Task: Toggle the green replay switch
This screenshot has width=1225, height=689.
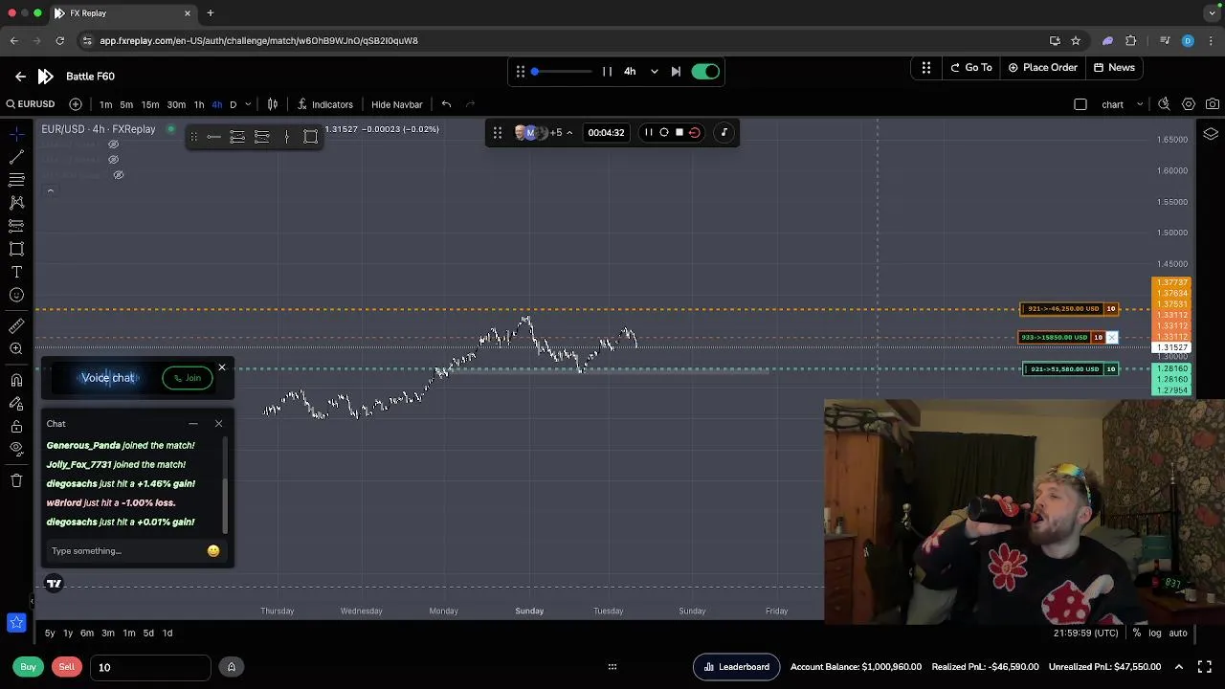Action: pyautogui.click(x=705, y=71)
